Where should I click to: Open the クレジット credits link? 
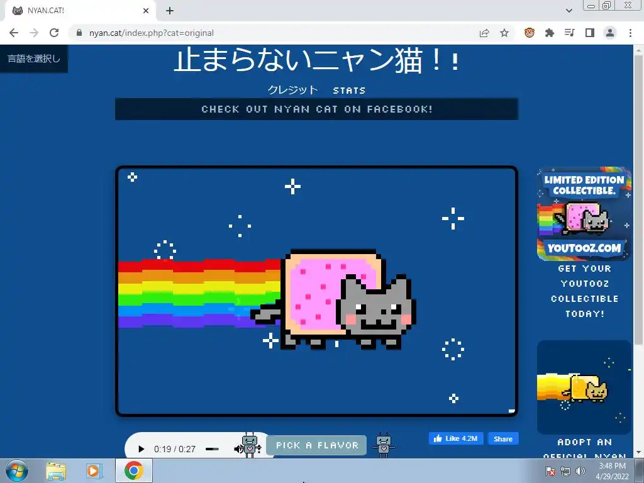(293, 90)
